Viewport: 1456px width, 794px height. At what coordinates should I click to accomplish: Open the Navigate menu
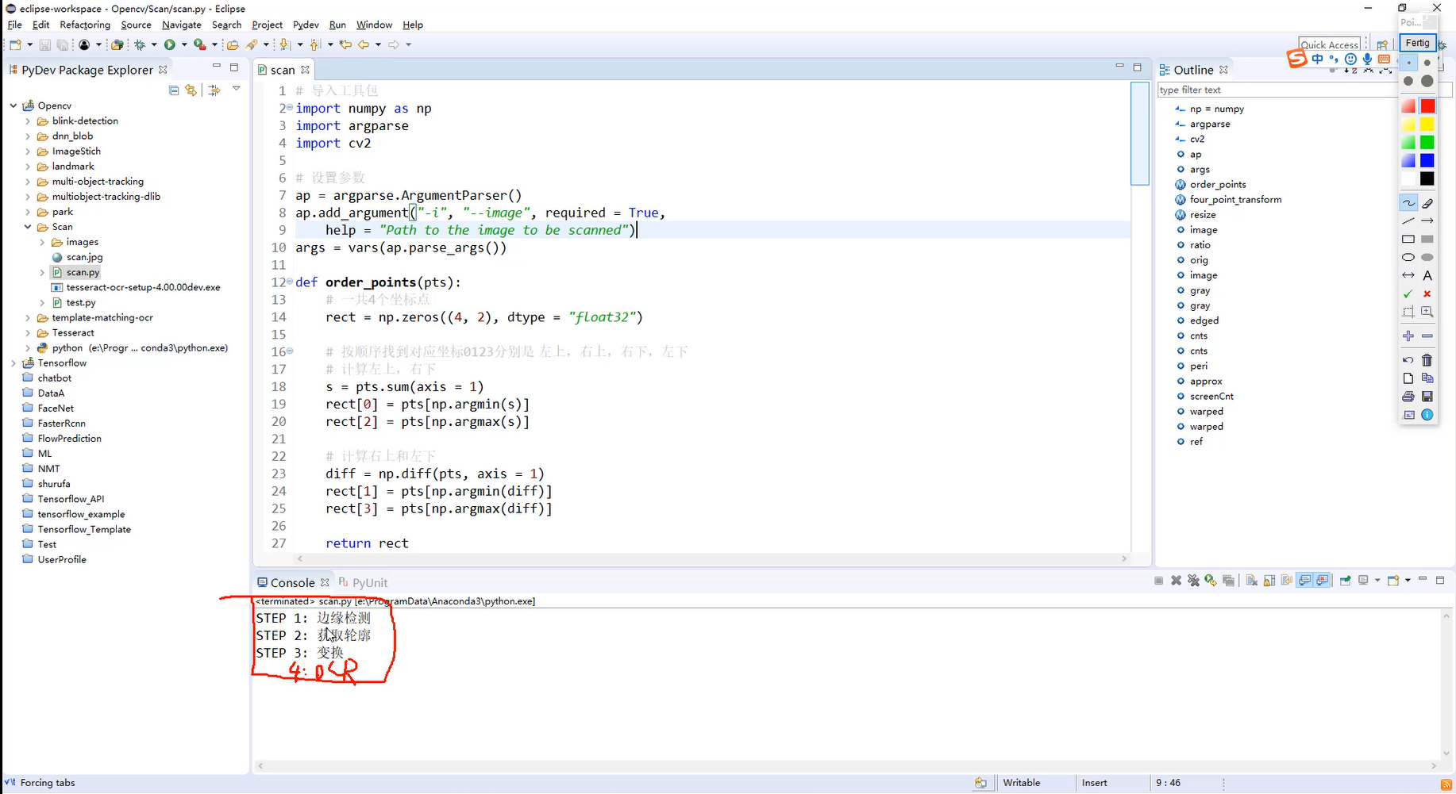(x=182, y=25)
